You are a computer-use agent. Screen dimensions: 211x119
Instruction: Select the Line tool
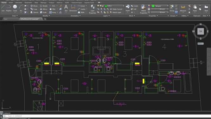tap(3, 8)
